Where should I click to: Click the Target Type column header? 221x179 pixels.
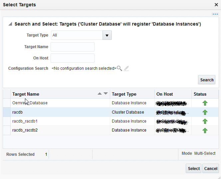(x=124, y=94)
